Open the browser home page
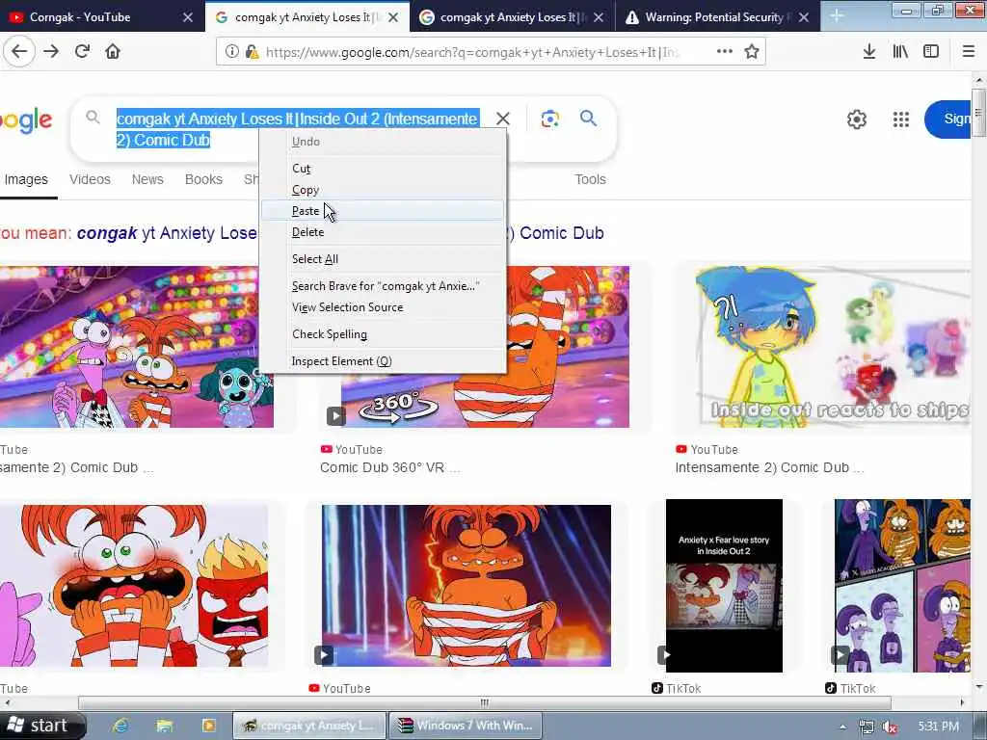The width and height of the screenshot is (987, 740). [113, 52]
